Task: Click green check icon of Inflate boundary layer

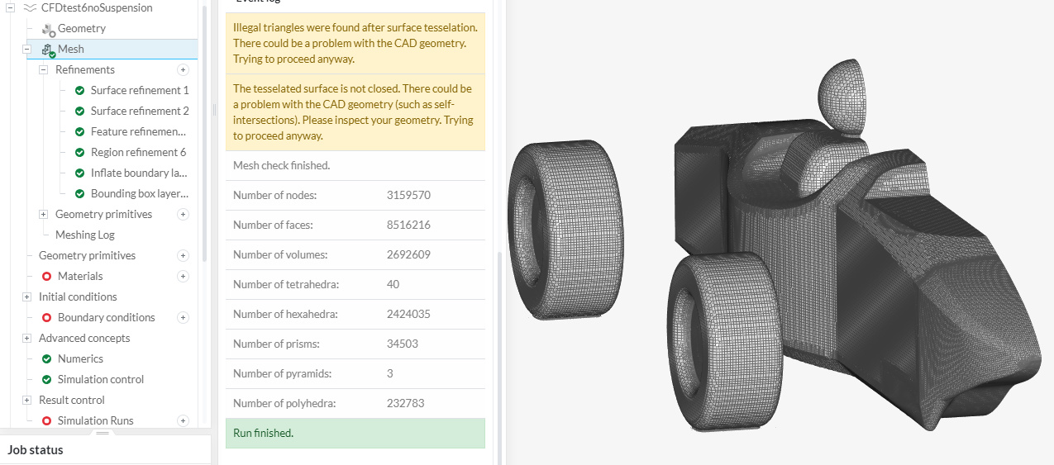Action: [x=80, y=173]
